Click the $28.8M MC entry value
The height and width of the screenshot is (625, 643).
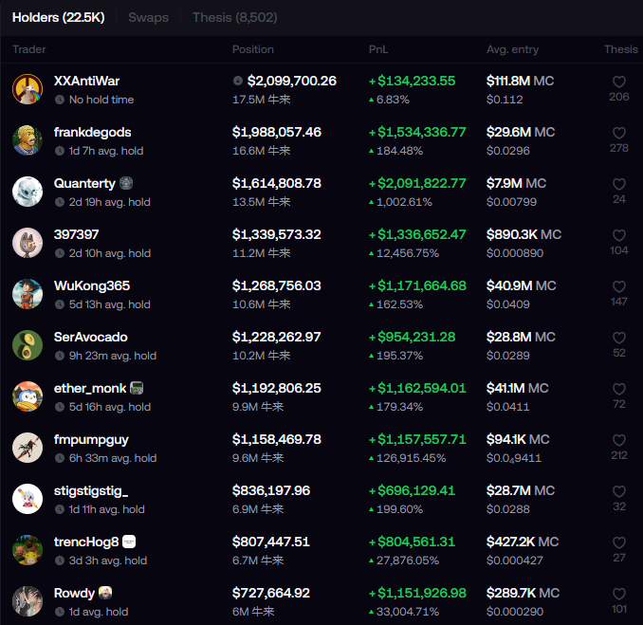tap(521, 337)
